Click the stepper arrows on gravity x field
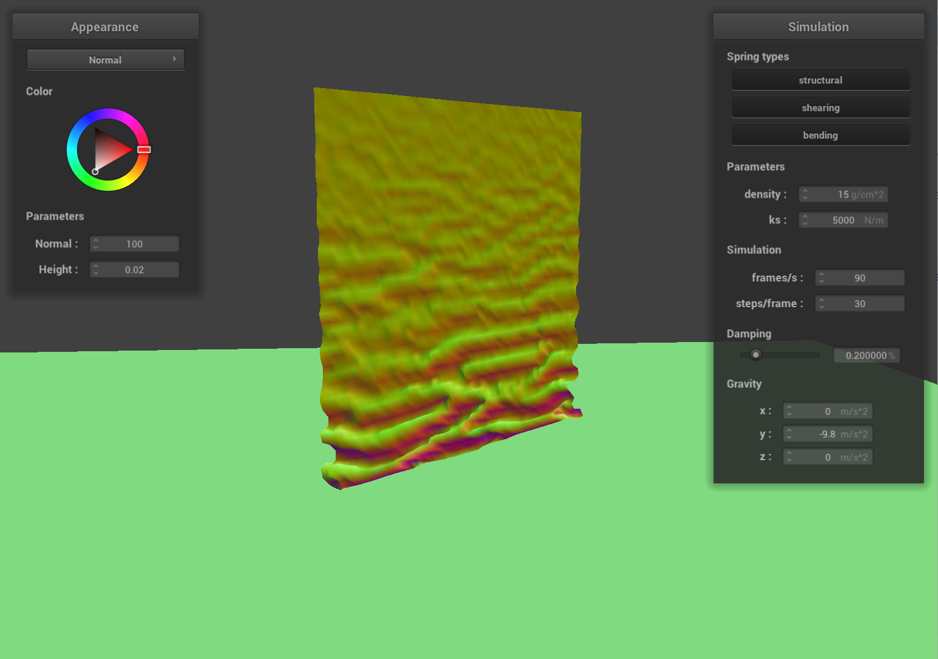Screen dimensions: 938x659 click(789, 411)
